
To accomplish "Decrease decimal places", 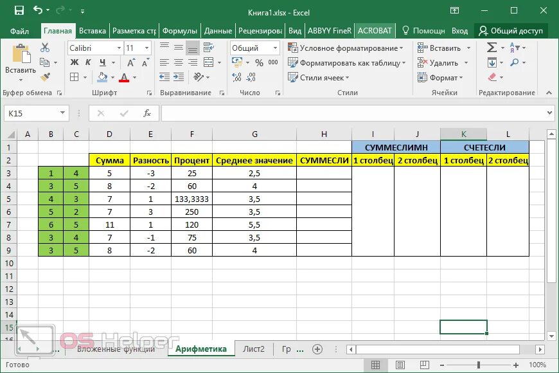I will (251, 77).
